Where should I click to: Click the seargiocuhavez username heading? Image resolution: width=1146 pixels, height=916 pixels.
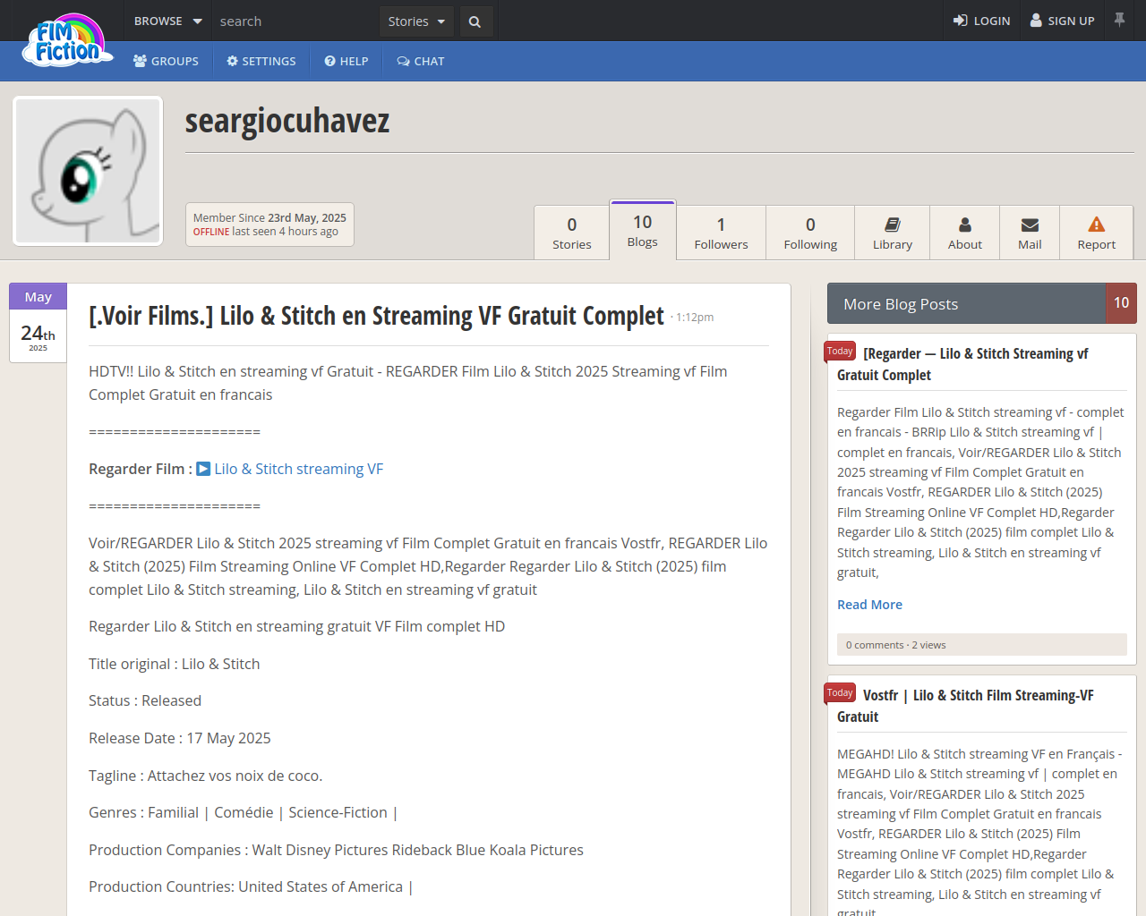pyautogui.click(x=287, y=121)
